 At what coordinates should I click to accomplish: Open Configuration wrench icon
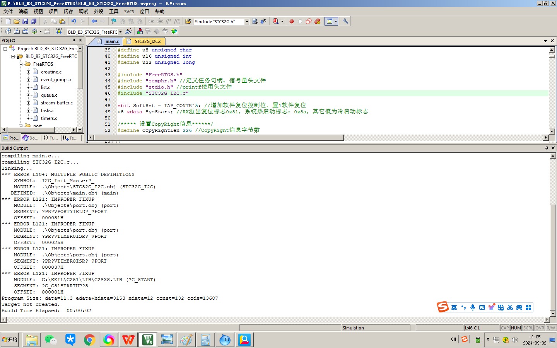pyautogui.click(x=345, y=22)
